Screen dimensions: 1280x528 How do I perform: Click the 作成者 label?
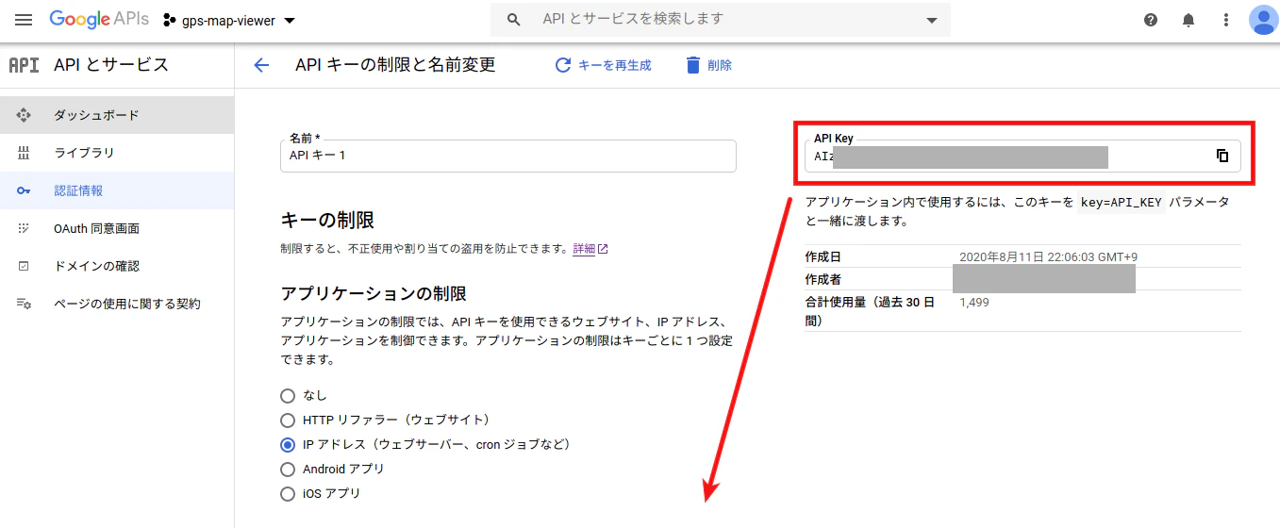coord(823,279)
